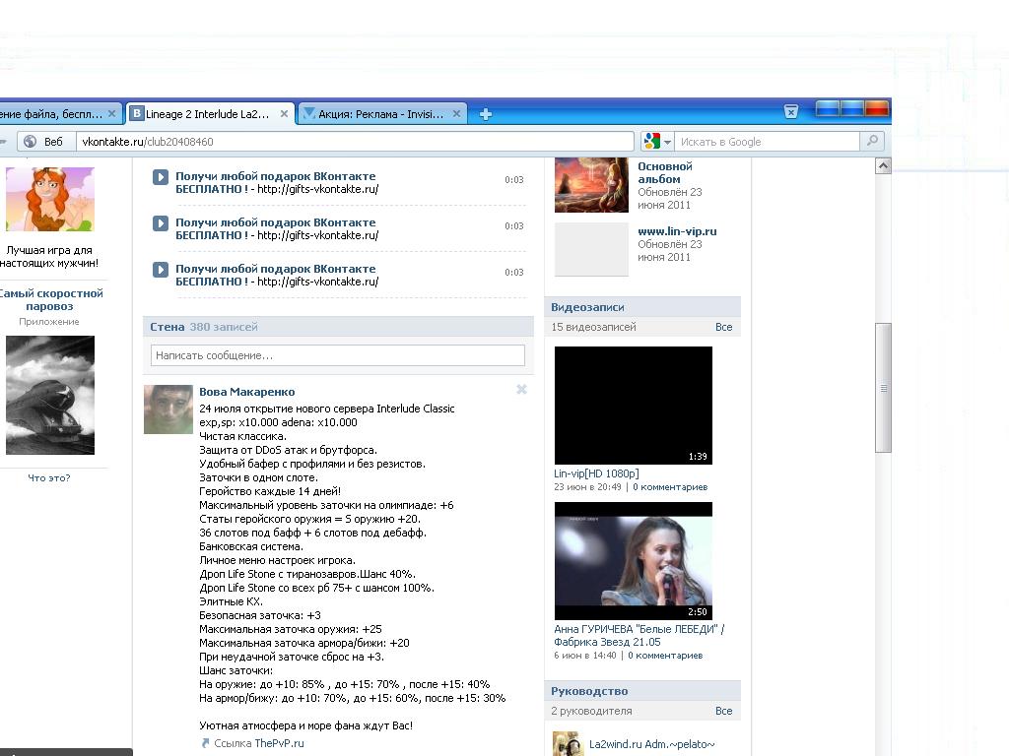Play the first audio track in the list
The width and height of the screenshot is (1009, 756).
(161, 177)
